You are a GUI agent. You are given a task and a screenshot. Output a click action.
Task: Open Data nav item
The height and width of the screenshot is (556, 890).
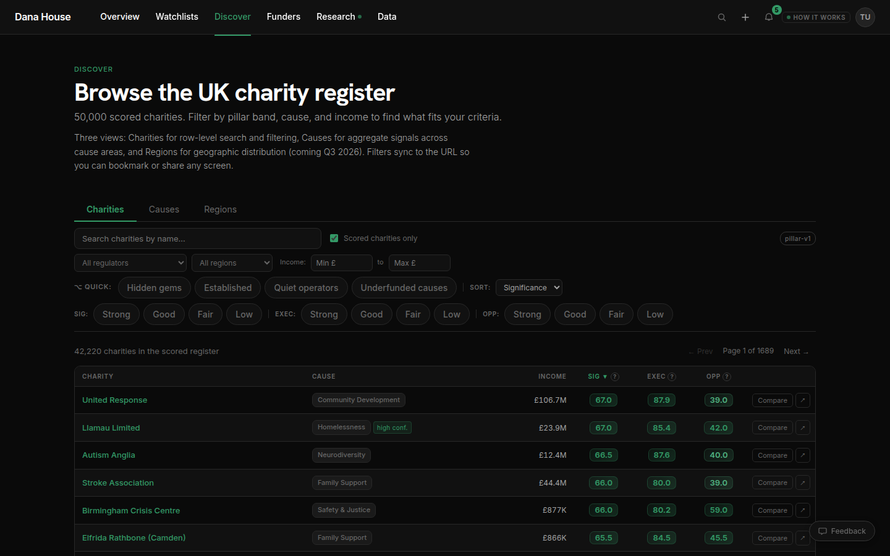click(x=387, y=17)
